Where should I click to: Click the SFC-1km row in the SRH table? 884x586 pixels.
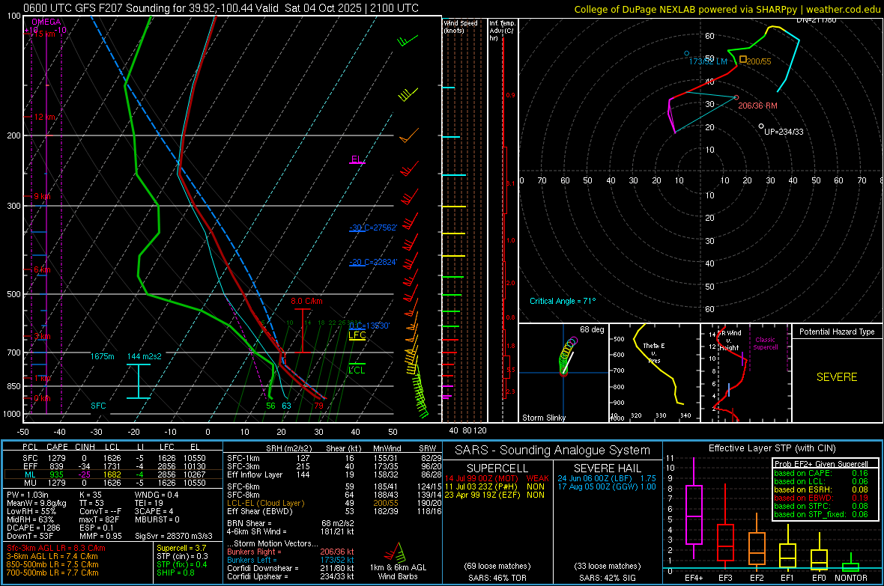pos(334,458)
